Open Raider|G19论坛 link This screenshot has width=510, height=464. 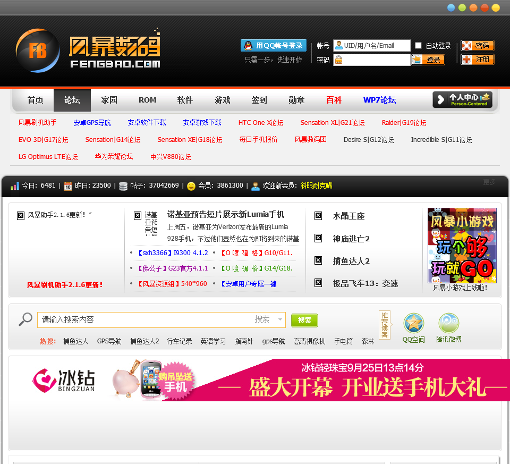(x=404, y=123)
